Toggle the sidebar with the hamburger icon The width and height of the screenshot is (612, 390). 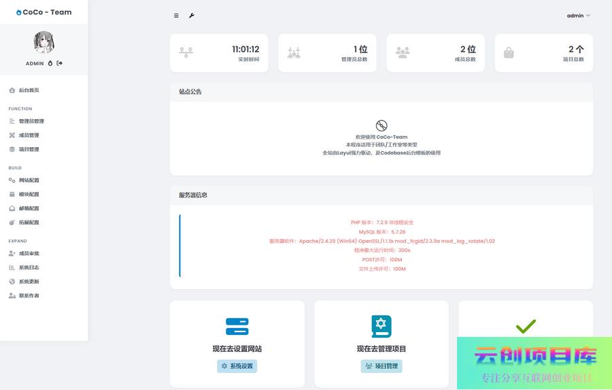click(x=177, y=16)
